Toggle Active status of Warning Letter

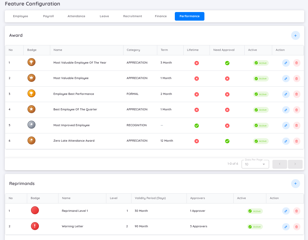pyautogui.click(x=255, y=227)
